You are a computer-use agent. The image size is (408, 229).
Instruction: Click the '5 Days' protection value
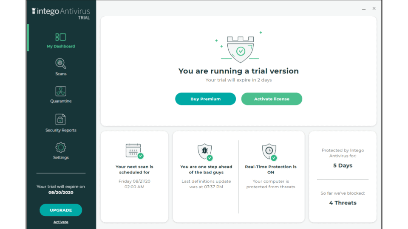[x=343, y=166]
